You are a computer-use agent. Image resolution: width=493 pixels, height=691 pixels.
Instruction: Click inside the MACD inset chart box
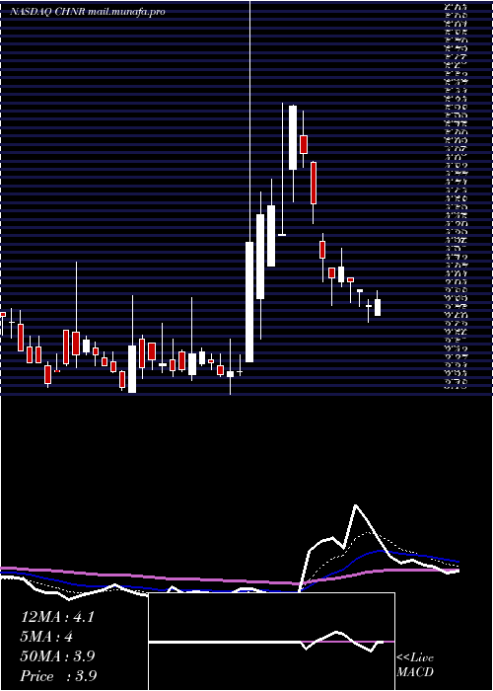(x=271, y=642)
